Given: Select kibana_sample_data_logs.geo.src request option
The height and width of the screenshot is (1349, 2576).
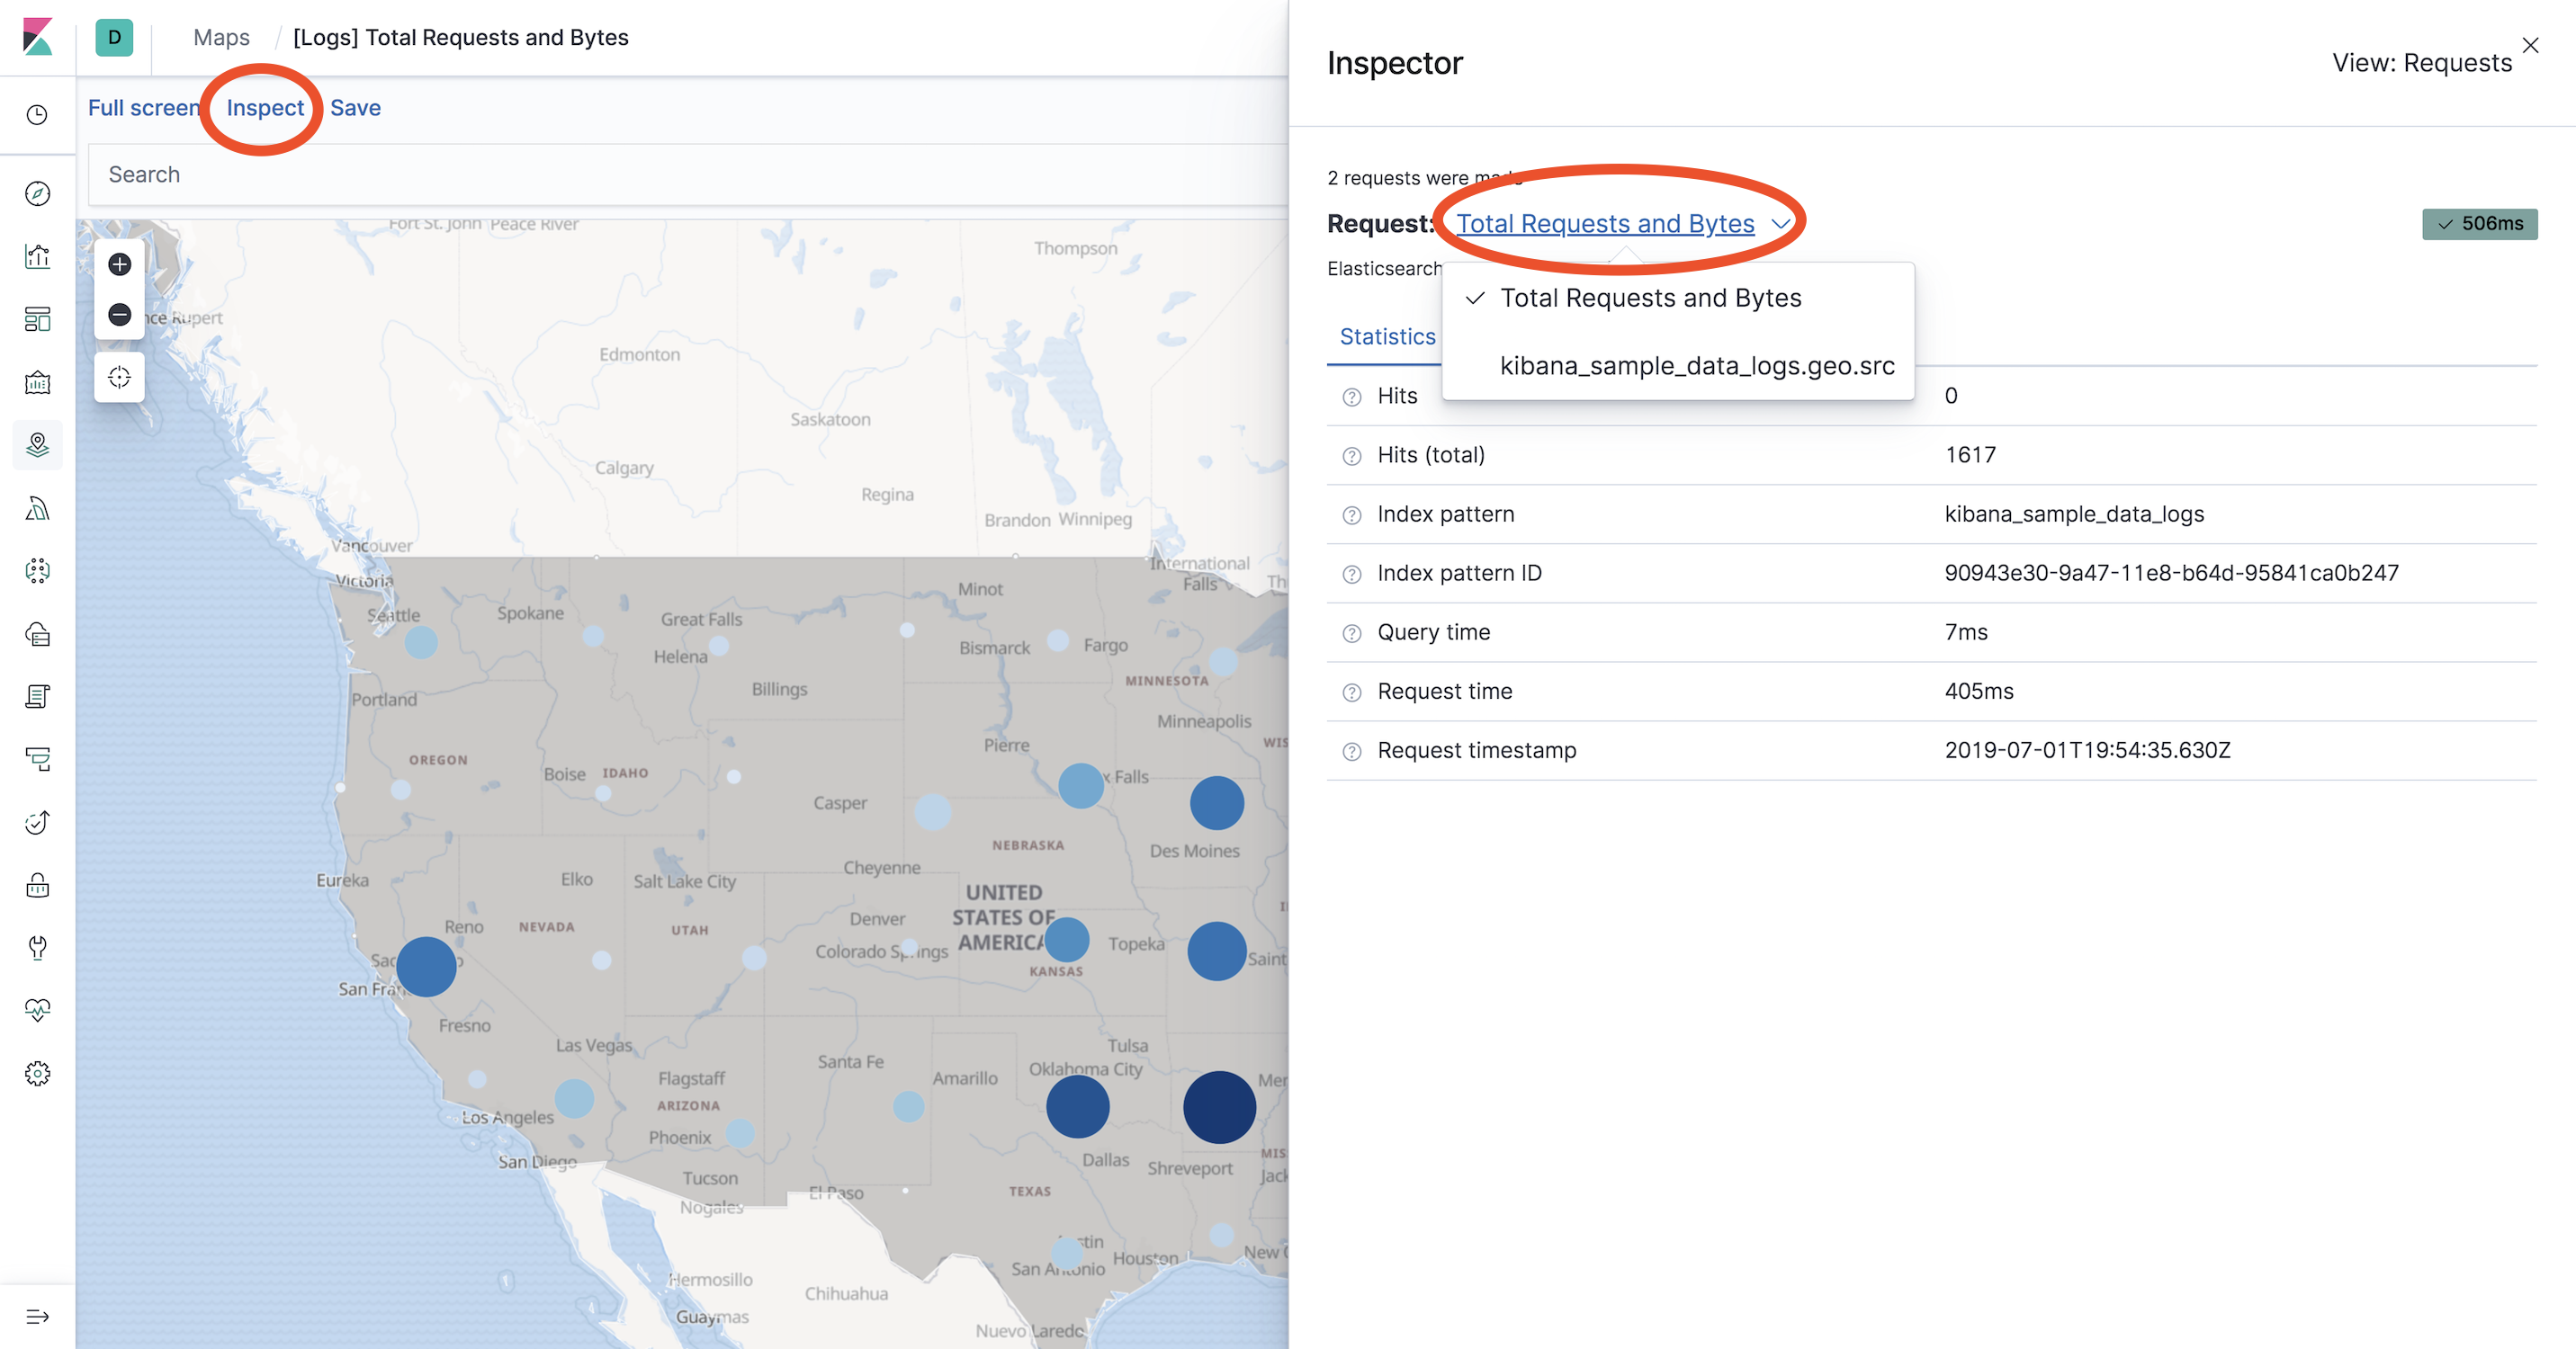Looking at the screenshot, I should click(1696, 366).
